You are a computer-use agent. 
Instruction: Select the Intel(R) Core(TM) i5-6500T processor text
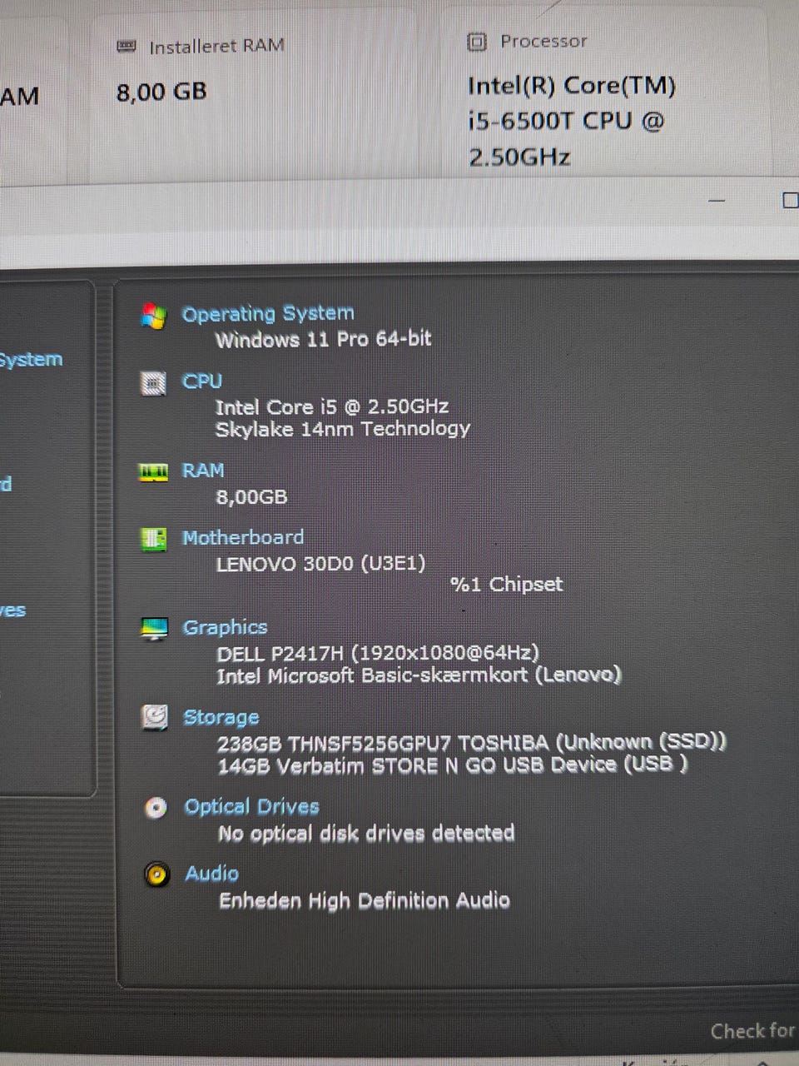(572, 121)
